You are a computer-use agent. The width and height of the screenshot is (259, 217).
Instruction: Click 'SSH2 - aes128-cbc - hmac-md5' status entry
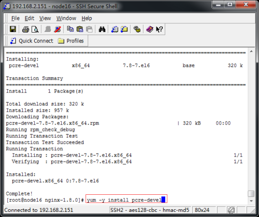pyautogui.click(x=150, y=210)
